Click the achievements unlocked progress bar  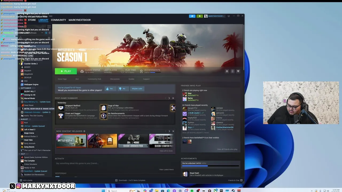pos(211,166)
